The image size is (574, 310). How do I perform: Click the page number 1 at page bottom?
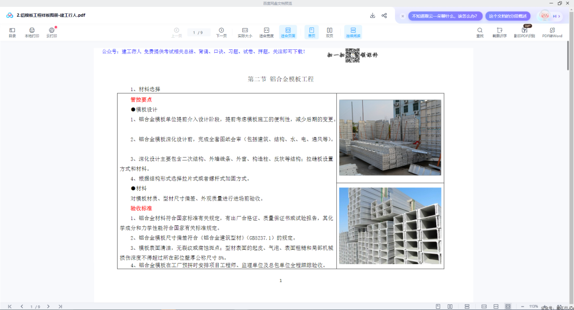pyautogui.click(x=281, y=281)
